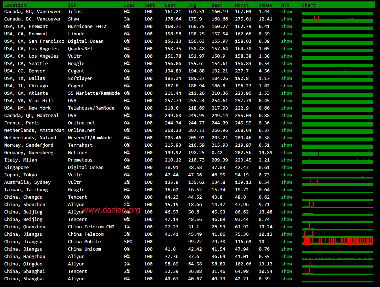Select the Chart column header
Image resolution: width=380 pixels, height=287 pixels.
[309, 5]
